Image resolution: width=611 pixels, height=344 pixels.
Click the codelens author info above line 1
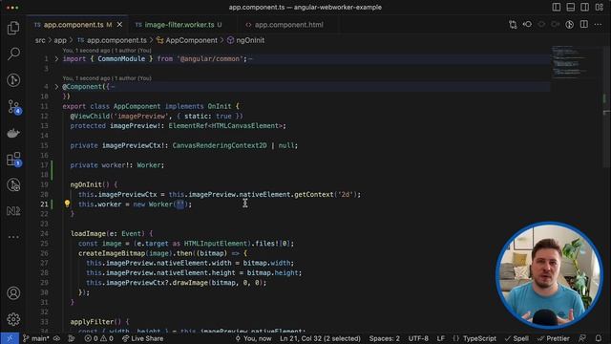tap(107, 51)
